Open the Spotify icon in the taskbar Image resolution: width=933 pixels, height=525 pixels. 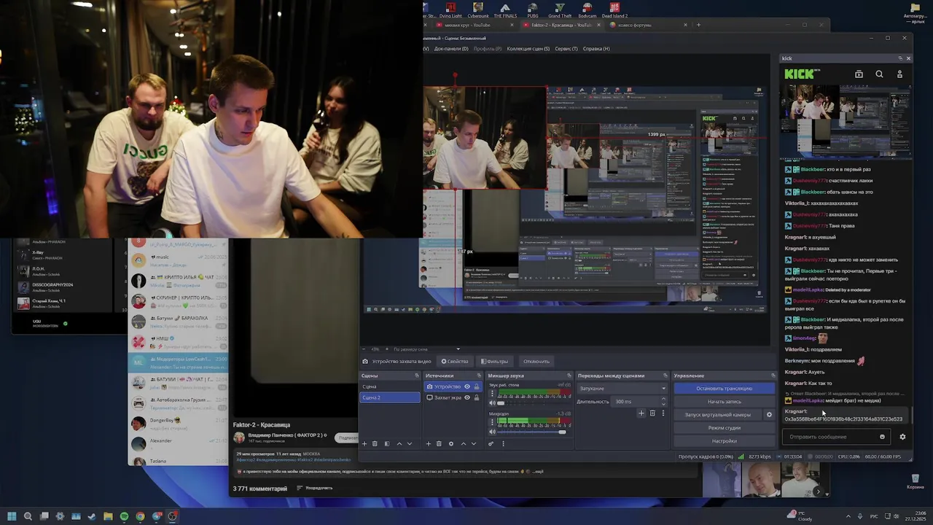tap(124, 516)
